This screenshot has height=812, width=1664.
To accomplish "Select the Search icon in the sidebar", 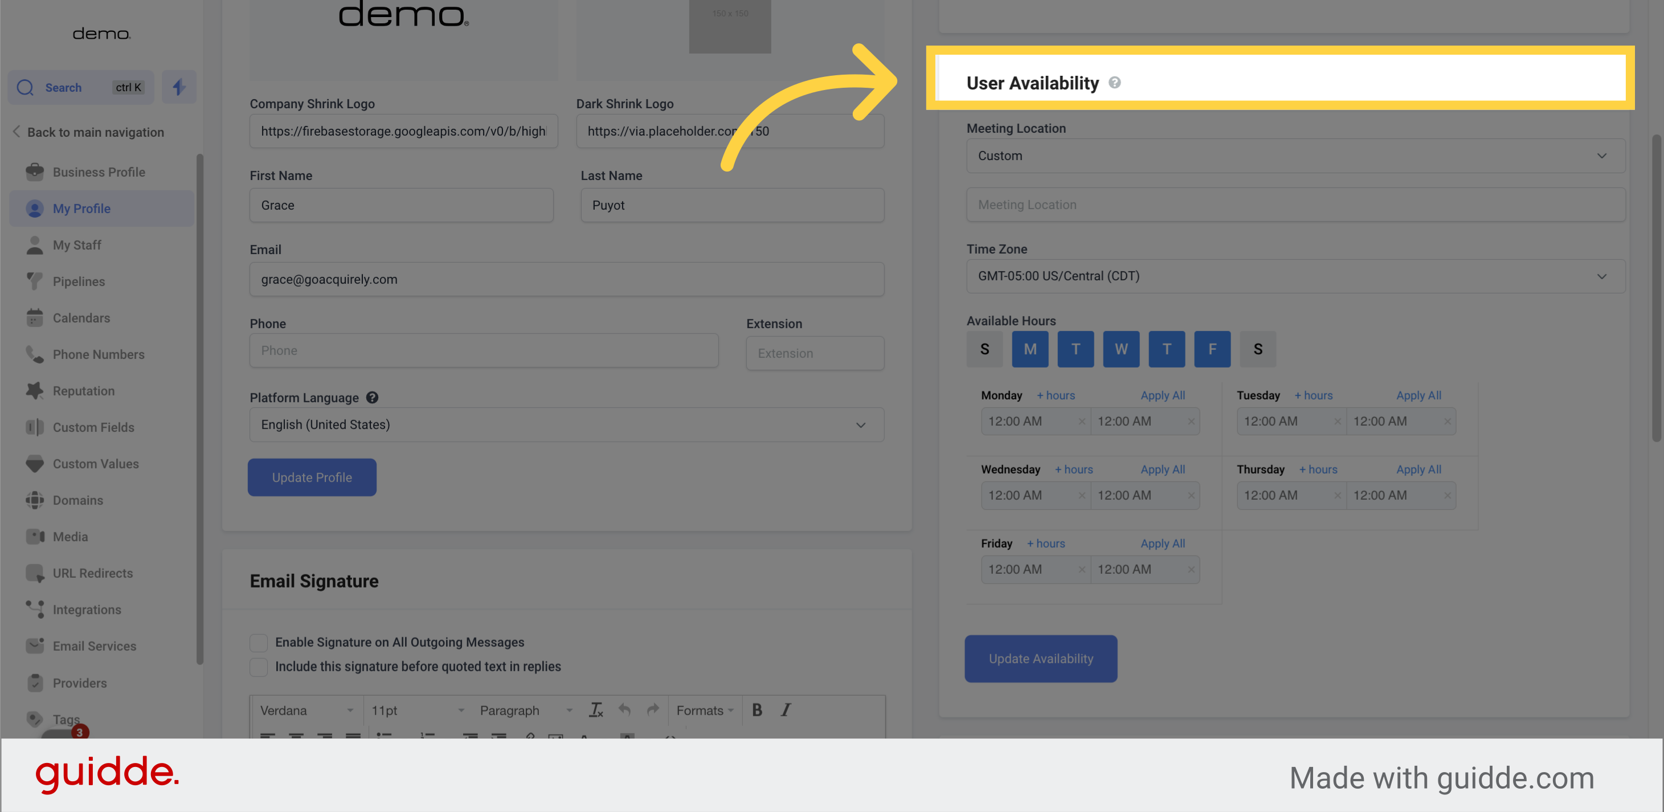I will (25, 87).
